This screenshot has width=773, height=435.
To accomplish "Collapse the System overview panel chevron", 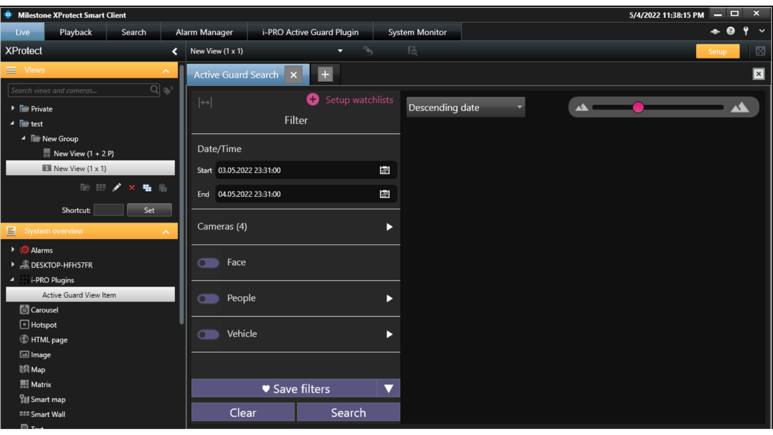I will (166, 232).
